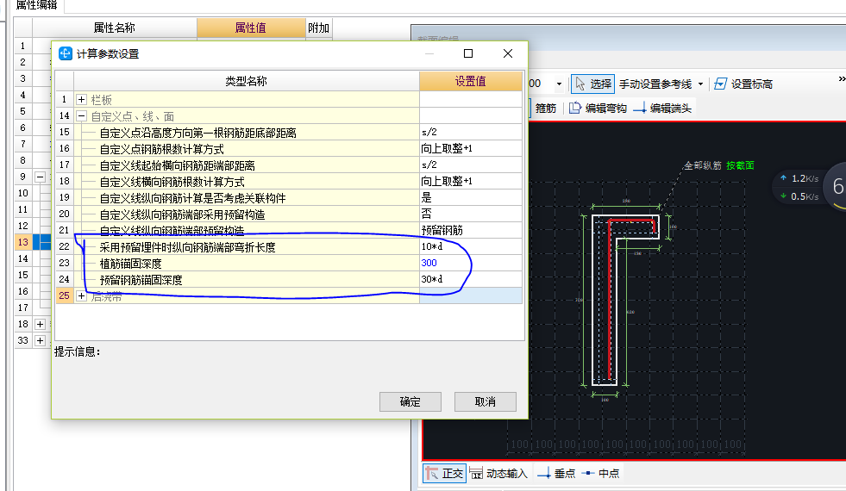846x491 pixels.
Task: Click value 预留钢筋 in row 21
Action: click(x=471, y=230)
